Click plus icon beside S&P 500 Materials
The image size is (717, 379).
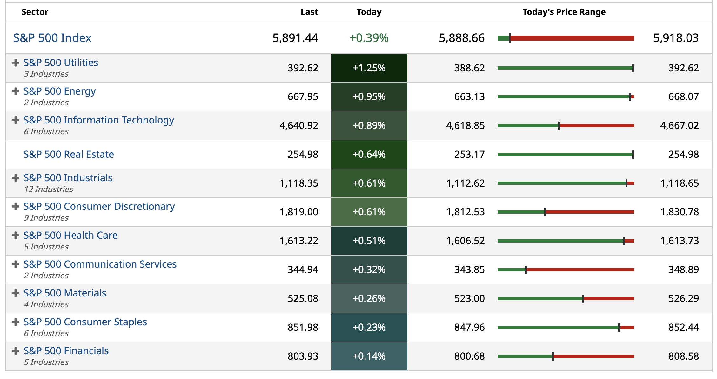(15, 293)
